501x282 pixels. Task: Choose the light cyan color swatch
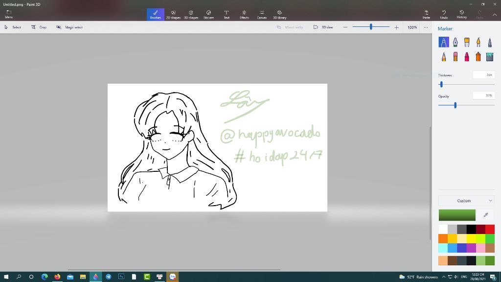click(443, 248)
